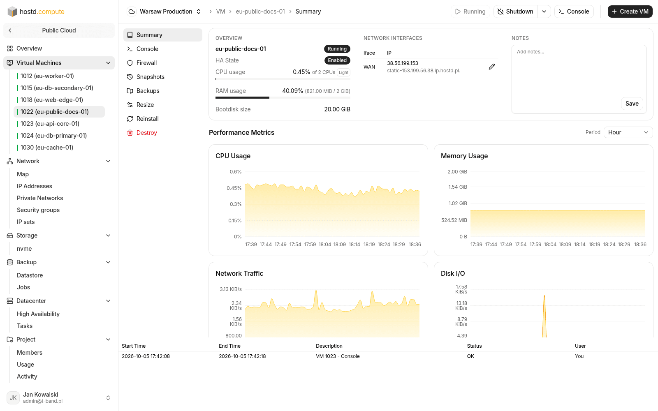The width and height of the screenshot is (658, 411).
Task: Click the VM 1023 - Console task row
Action: point(388,356)
